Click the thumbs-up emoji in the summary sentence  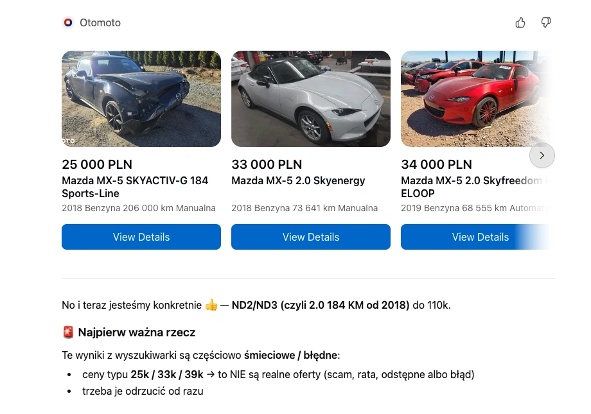point(211,305)
